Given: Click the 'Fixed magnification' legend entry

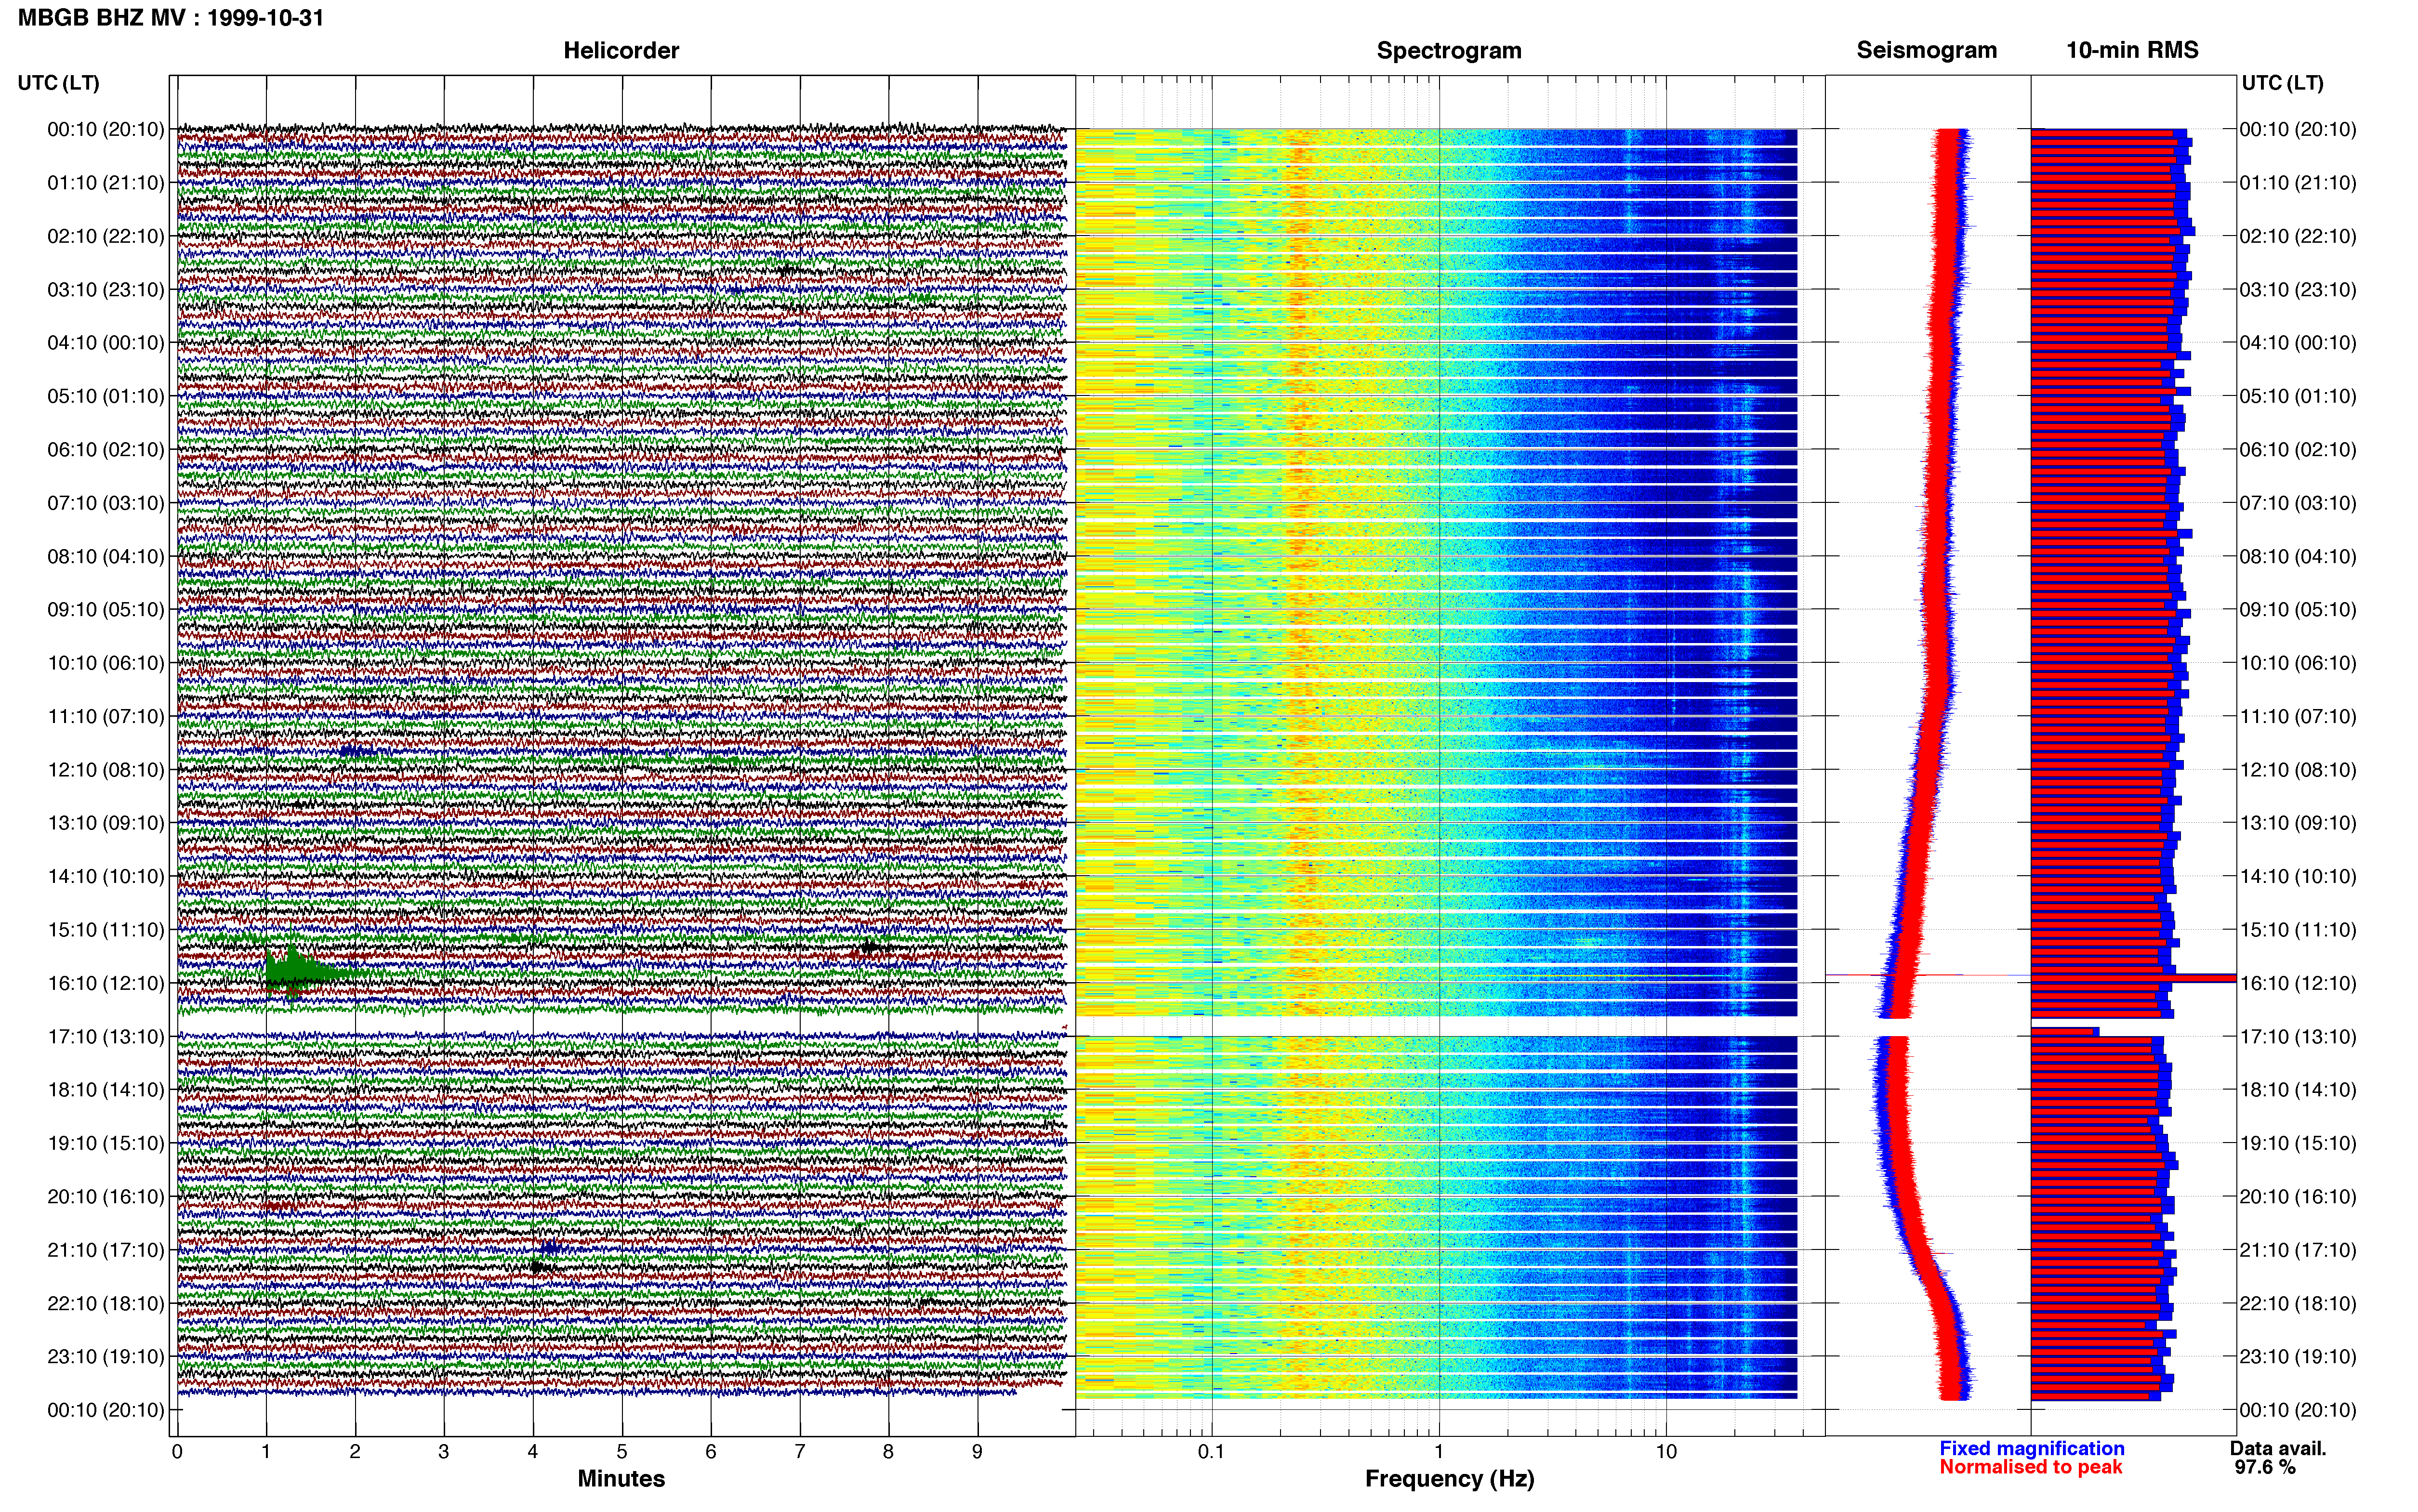Looking at the screenshot, I should (x=2031, y=1448).
